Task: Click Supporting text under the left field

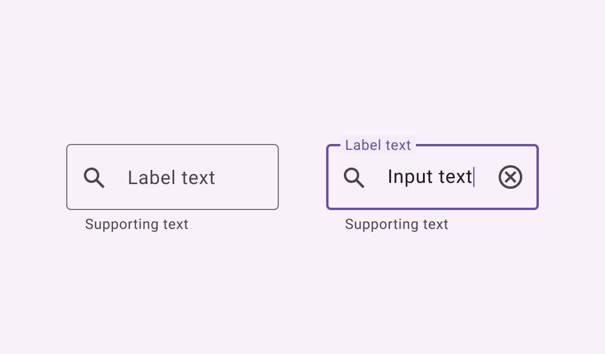Action: coord(136,224)
